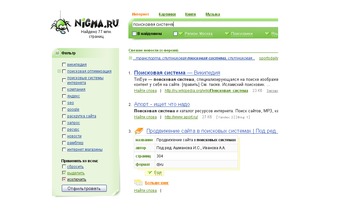
Task: Click Найти слова under the book result
Action: pyautogui.click(x=145, y=191)
